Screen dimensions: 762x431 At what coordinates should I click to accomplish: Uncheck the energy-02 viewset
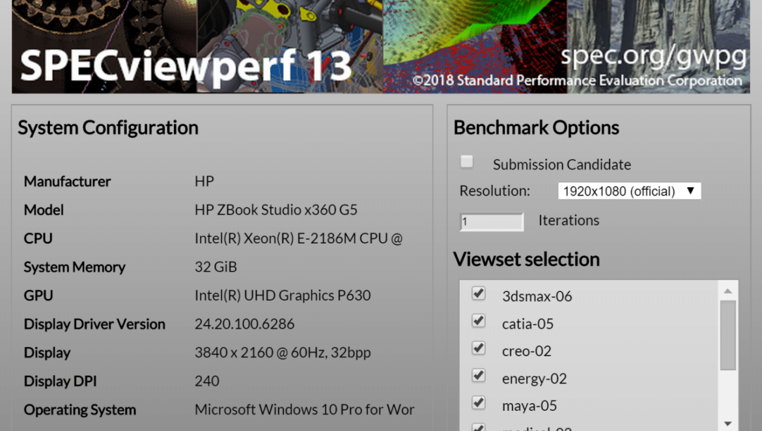(478, 375)
